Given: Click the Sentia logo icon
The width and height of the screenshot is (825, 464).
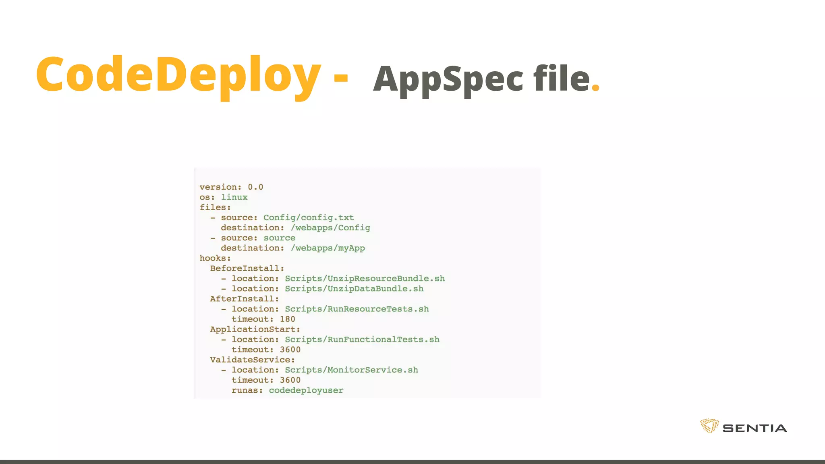Looking at the screenshot, I should click(x=709, y=426).
